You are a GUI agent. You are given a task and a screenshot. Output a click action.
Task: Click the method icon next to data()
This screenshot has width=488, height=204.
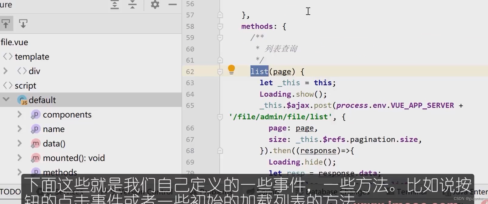[x=36, y=144]
